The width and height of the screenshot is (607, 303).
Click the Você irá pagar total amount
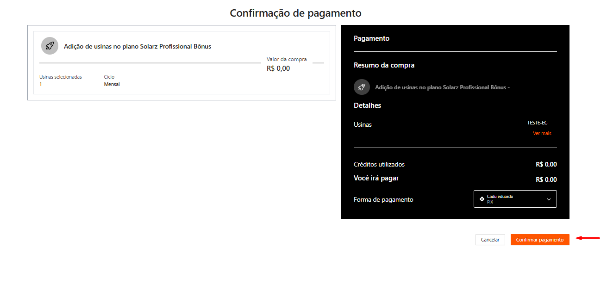coord(546,179)
